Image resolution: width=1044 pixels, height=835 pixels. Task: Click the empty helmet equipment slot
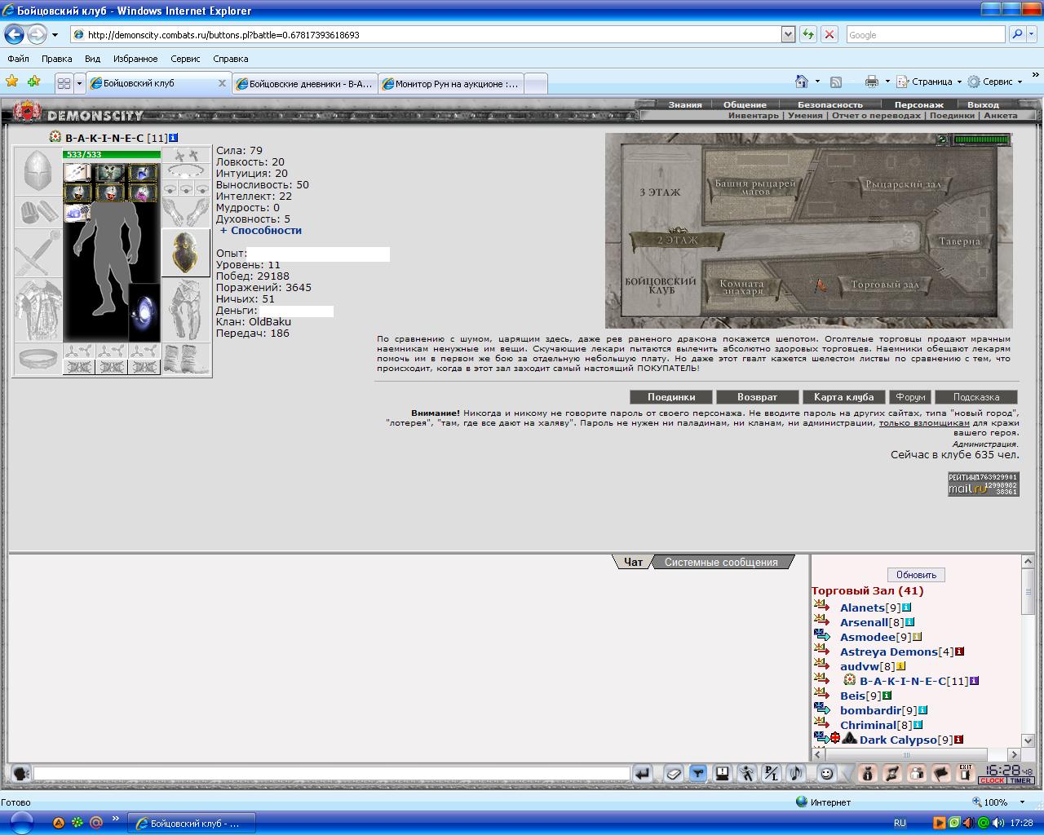coord(38,171)
